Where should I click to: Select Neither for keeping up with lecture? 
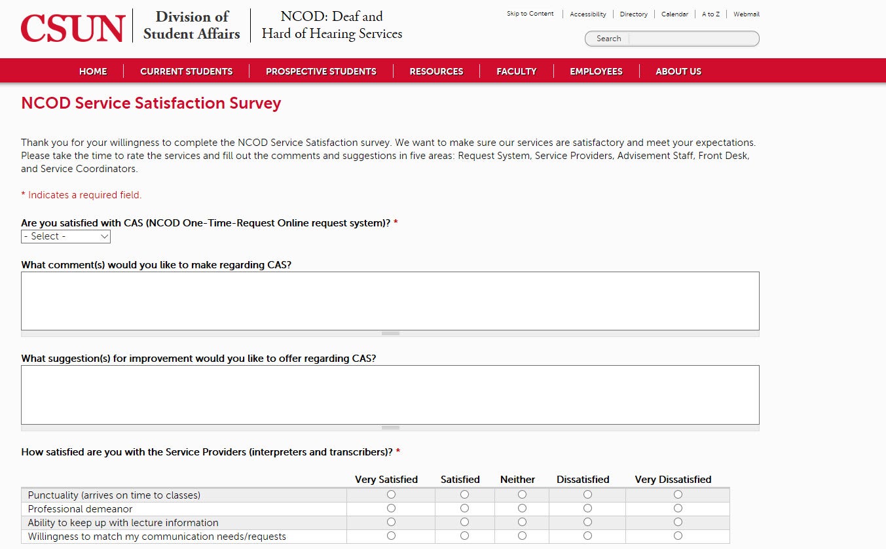pyautogui.click(x=522, y=522)
